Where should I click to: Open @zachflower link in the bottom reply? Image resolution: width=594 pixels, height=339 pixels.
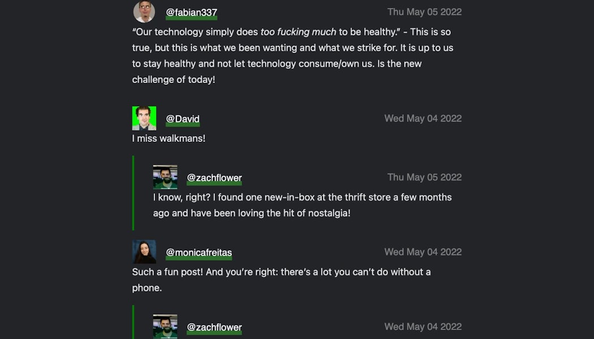click(214, 327)
